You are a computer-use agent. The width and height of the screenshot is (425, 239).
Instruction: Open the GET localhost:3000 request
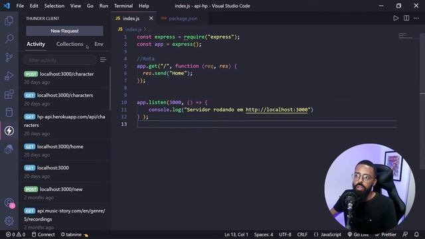(64, 172)
